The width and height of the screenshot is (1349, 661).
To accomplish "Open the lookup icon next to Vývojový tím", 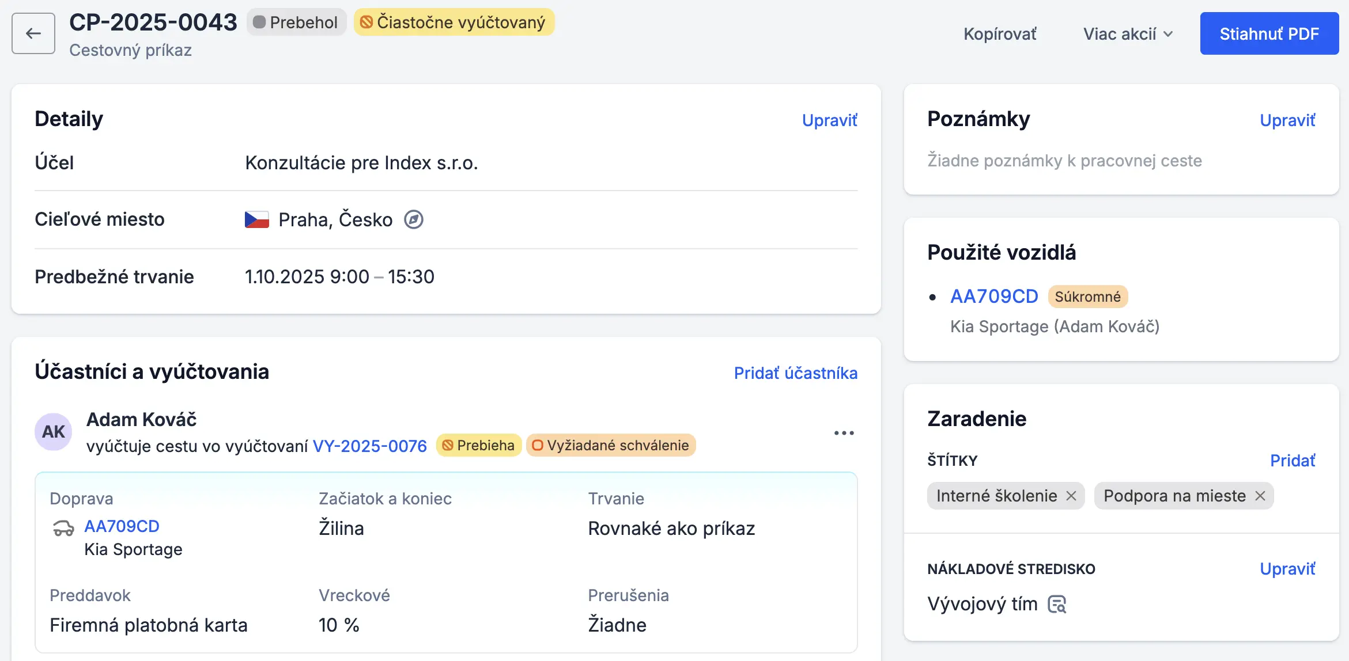I will click(x=1057, y=603).
